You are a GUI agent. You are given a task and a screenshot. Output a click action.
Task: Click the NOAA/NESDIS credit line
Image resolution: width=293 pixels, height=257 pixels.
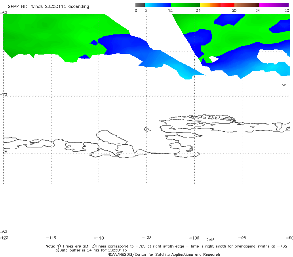164,254
